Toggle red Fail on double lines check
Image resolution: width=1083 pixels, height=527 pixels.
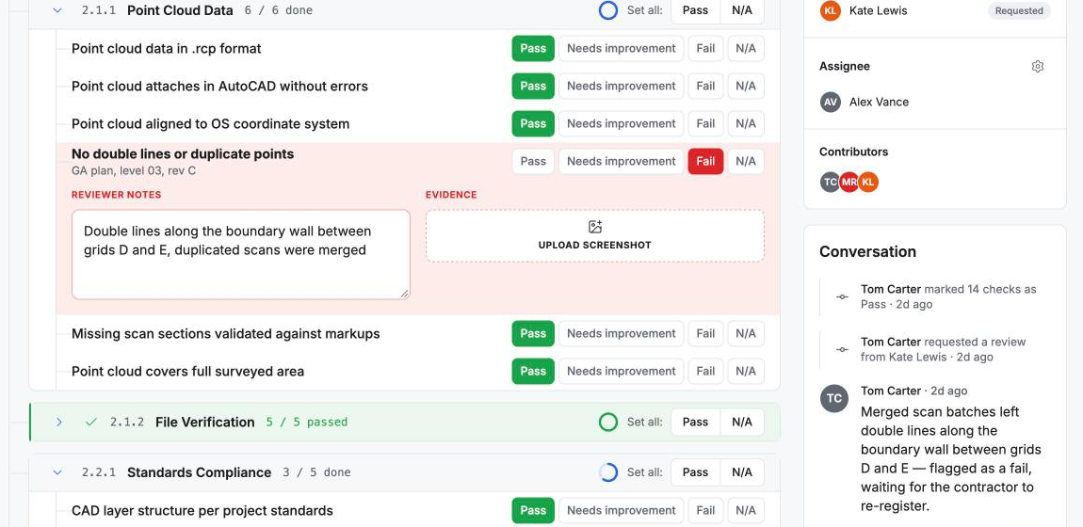coord(705,162)
